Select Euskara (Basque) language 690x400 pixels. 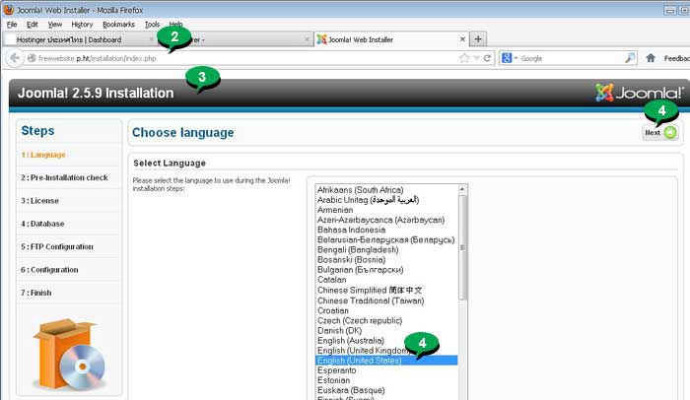click(386, 390)
